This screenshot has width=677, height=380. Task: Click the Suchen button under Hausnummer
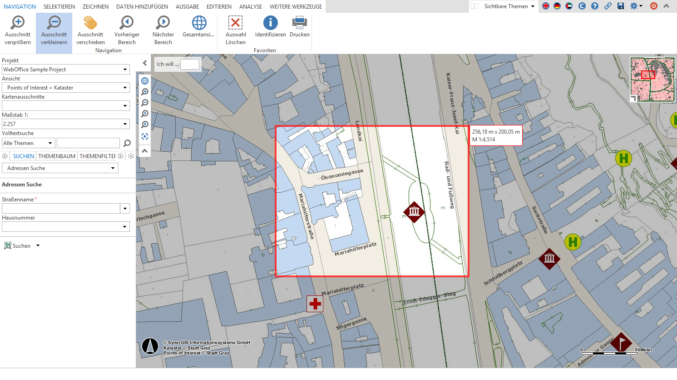pos(18,246)
